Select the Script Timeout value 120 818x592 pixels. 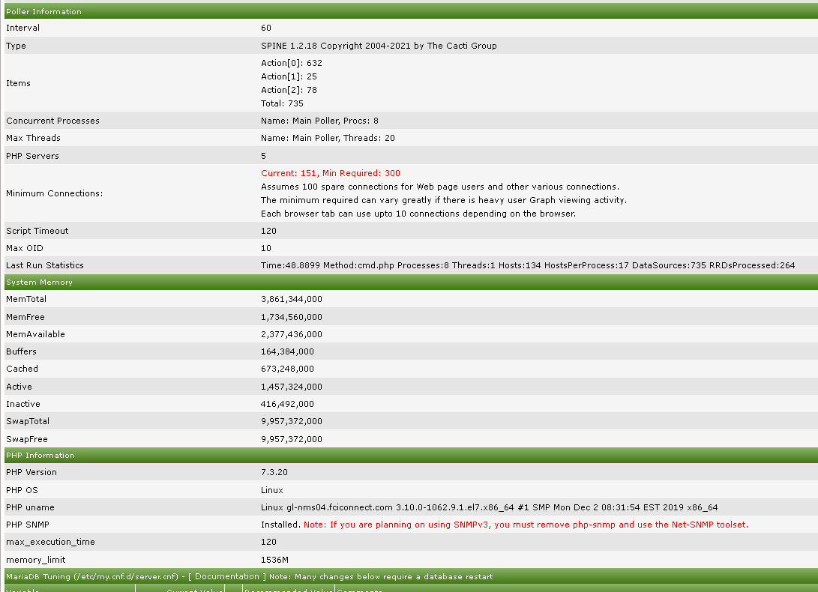coord(268,231)
